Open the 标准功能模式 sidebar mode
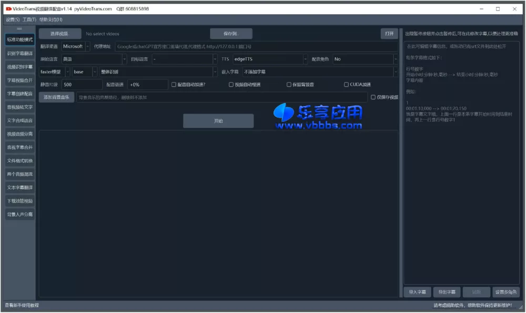This screenshot has width=526, height=313. pyautogui.click(x=19, y=39)
